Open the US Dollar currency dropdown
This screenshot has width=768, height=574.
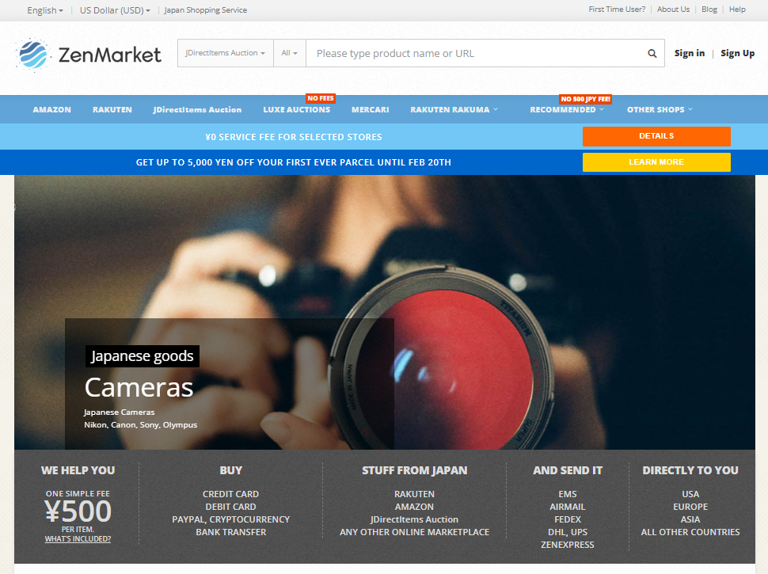(115, 10)
